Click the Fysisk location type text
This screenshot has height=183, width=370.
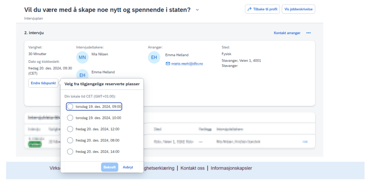226,54
